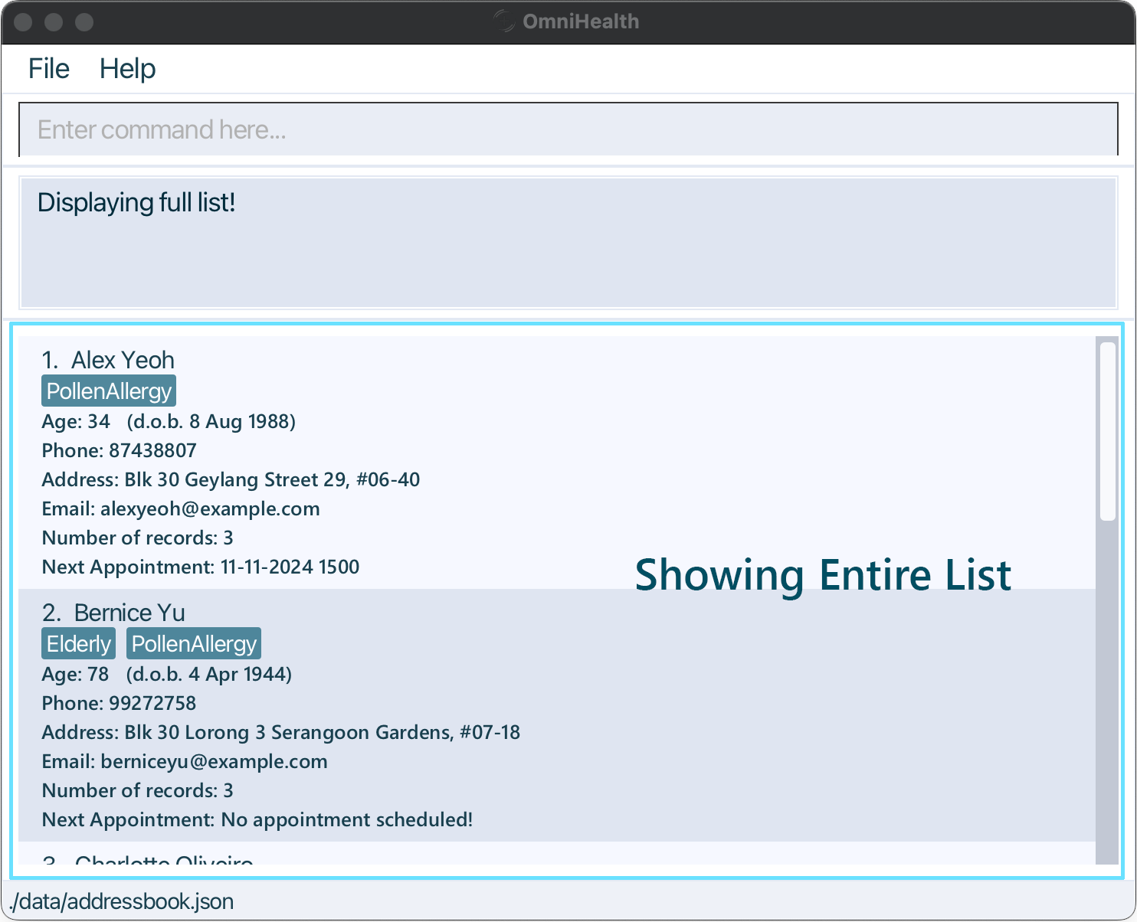This screenshot has height=922, width=1137.
Task: Click the Geylang Street 29 address
Action: point(231,479)
